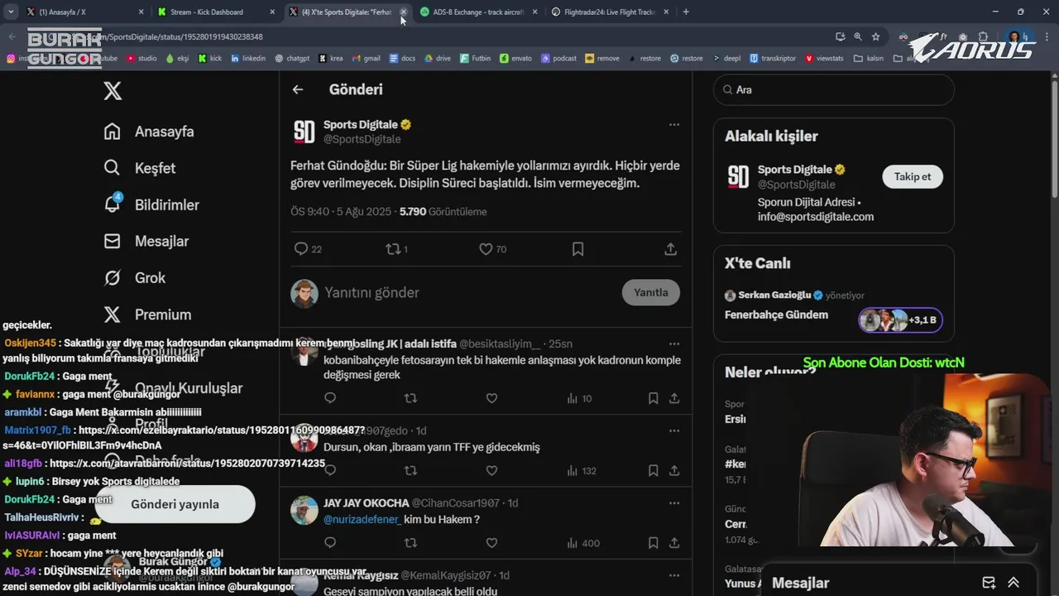
Task: Switch to Stream - Kick Dashboard tab
Action: coord(217,12)
